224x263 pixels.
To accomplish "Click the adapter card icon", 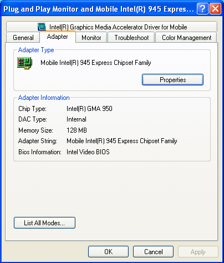I will [x=25, y=63].
